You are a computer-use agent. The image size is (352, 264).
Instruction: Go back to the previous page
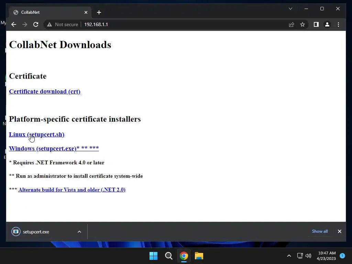click(x=14, y=24)
